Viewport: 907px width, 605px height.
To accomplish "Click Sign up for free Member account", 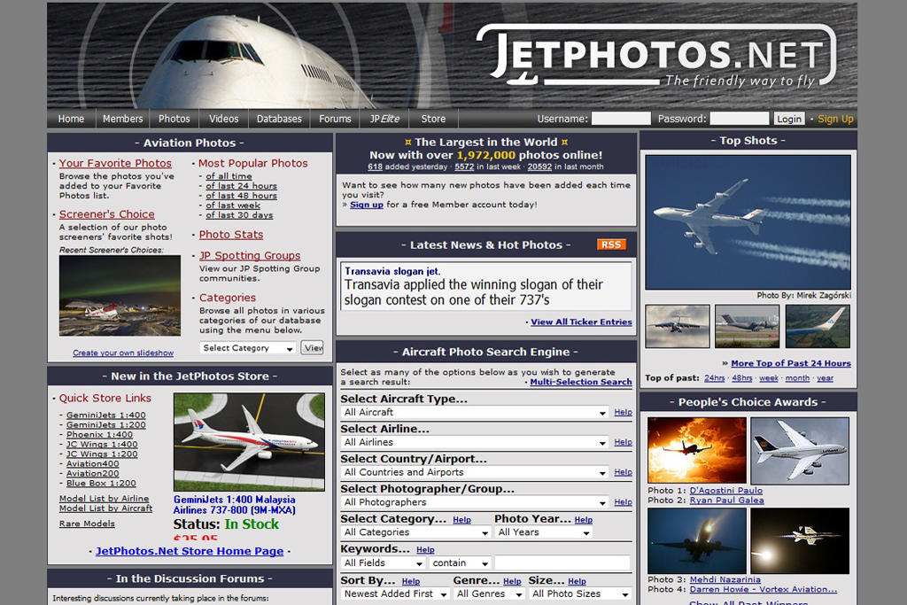I will [366, 204].
